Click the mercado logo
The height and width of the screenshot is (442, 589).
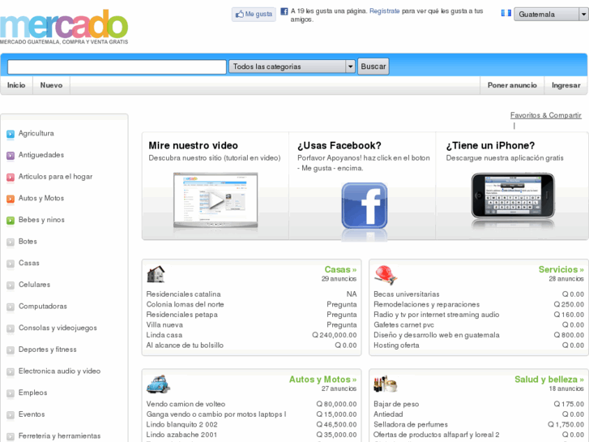64,26
